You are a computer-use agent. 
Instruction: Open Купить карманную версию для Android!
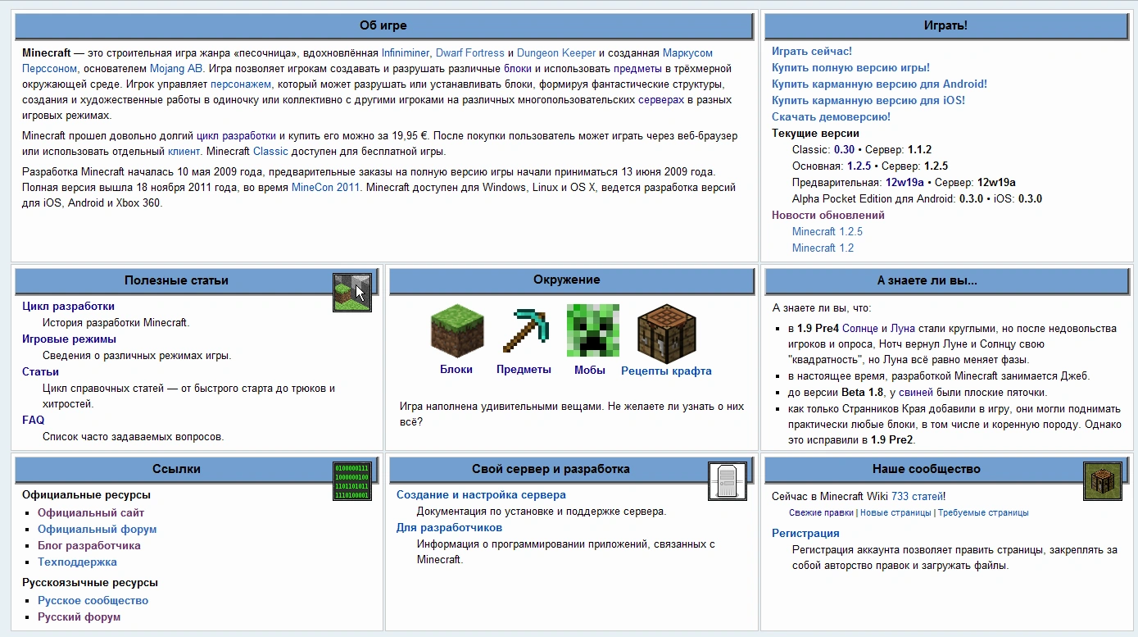pyautogui.click(x=879, y=84)
